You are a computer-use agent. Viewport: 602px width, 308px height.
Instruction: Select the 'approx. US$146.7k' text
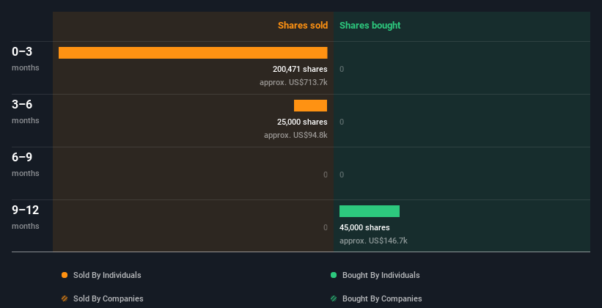click(373, 241)
